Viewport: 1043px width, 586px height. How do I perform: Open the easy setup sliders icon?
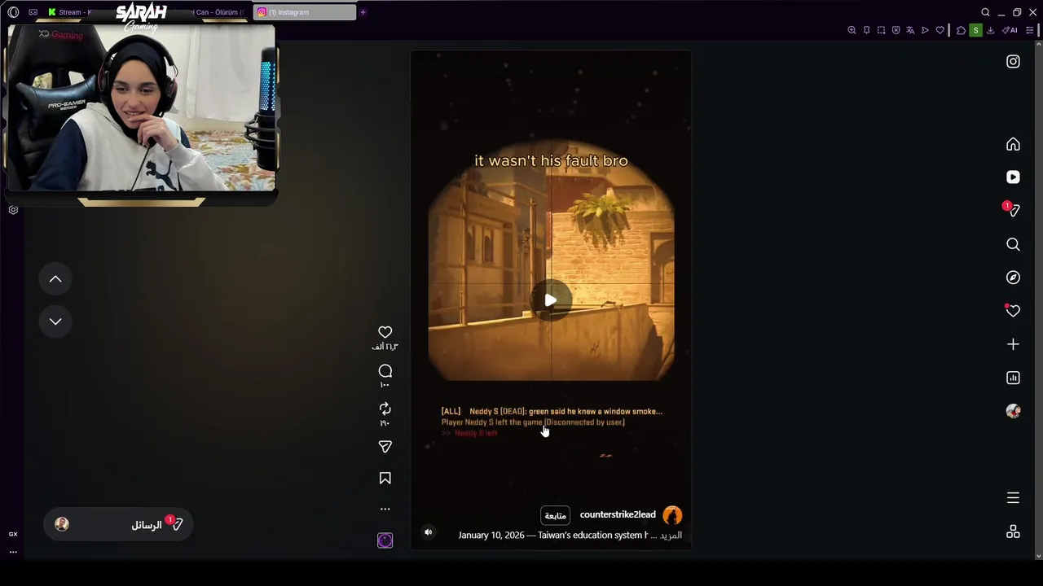tap(1029, 30)
